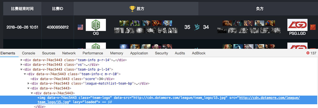The height and width of the screenshot is (108, 318).
Task: Collapse the team-info-c m-r-10 div node
Action: pyautogui.click(x=25, y=74)
